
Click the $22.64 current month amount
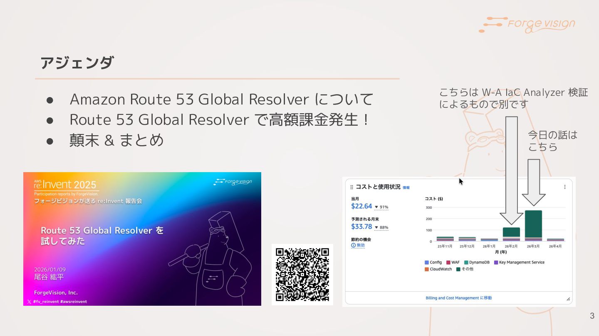coord(361,206)
